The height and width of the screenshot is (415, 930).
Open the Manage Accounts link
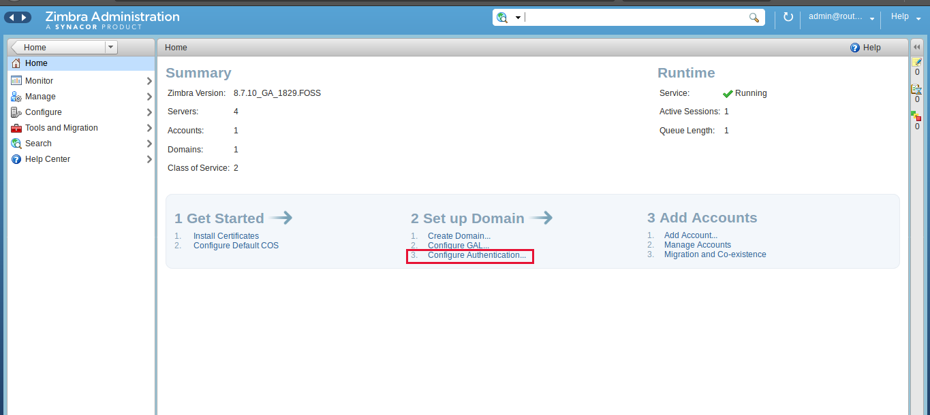pos(698,245)
